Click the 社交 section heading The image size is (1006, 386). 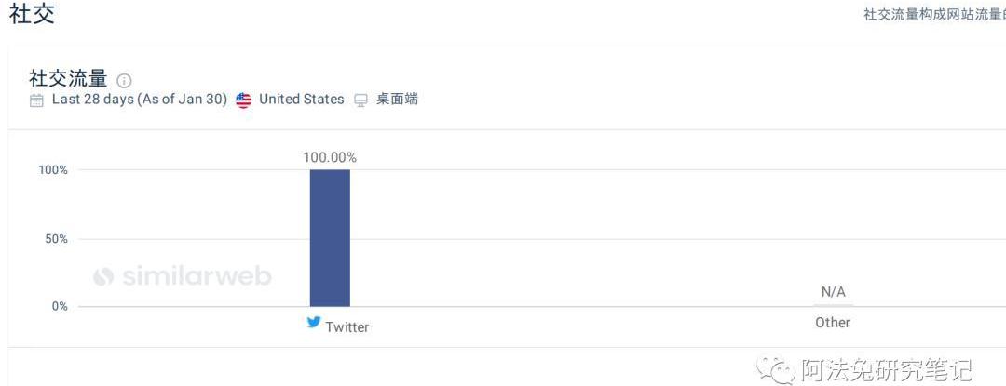pyautogui.click(x=32, y=14)
